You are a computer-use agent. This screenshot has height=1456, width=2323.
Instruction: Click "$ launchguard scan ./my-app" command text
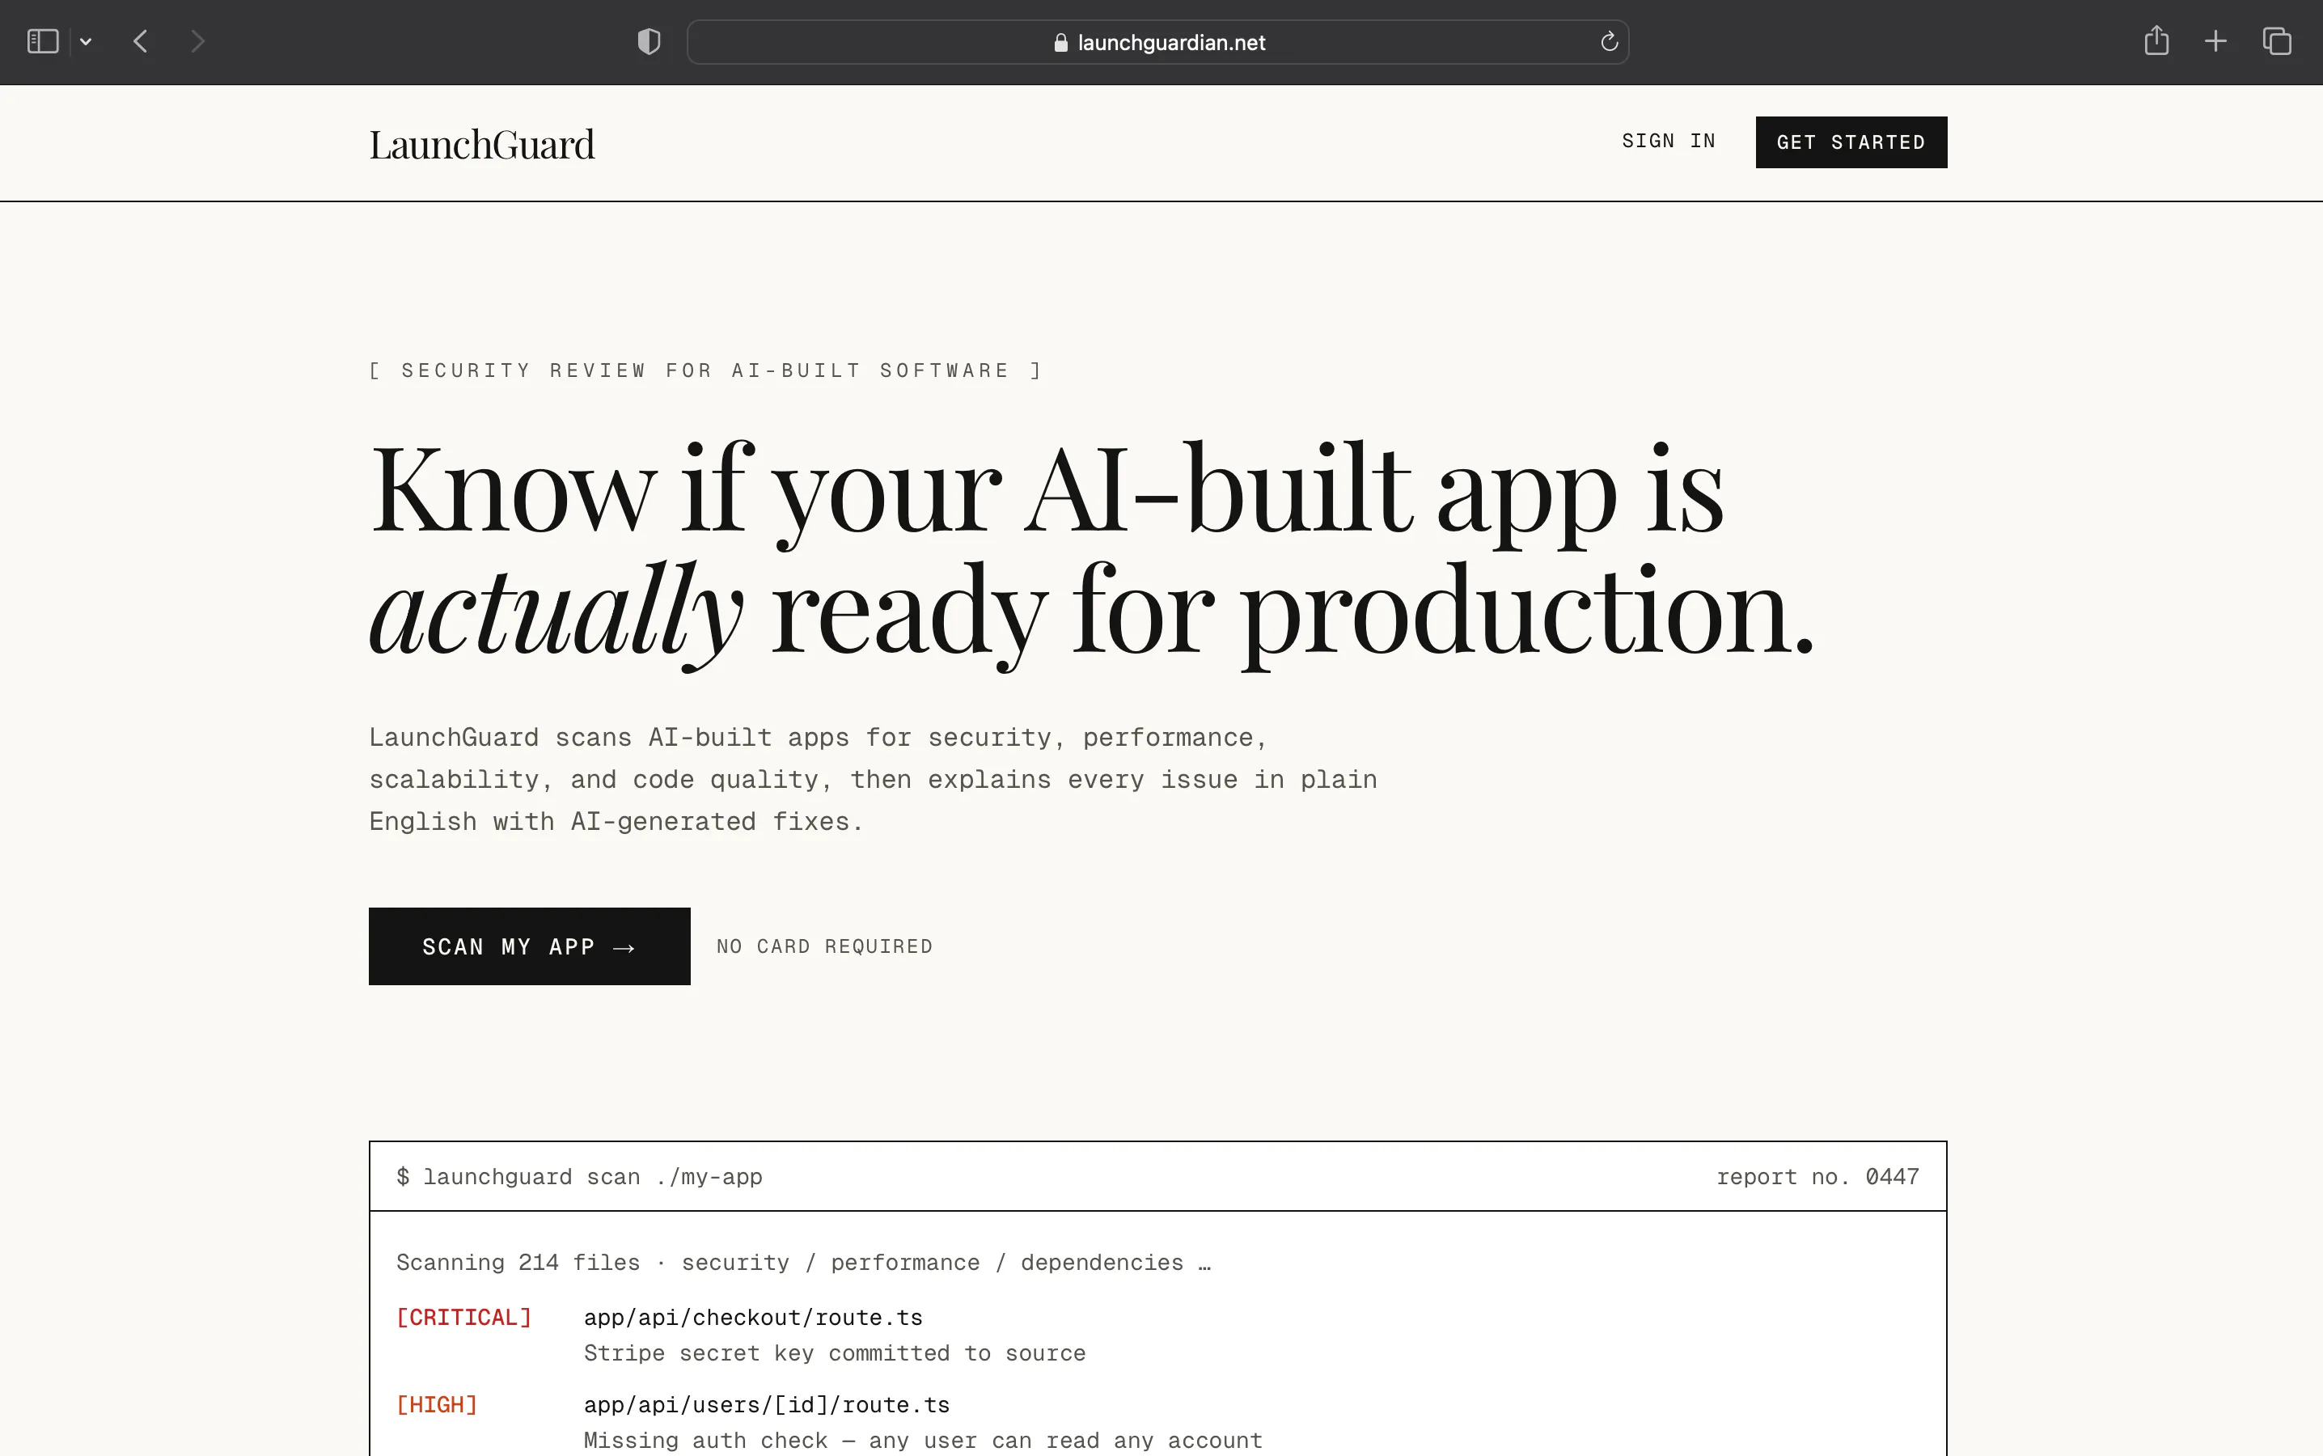578,1177
